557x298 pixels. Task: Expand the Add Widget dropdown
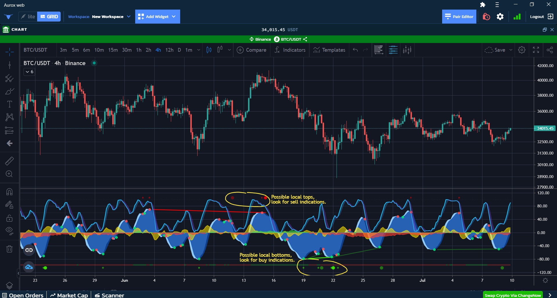coord(157,17)
